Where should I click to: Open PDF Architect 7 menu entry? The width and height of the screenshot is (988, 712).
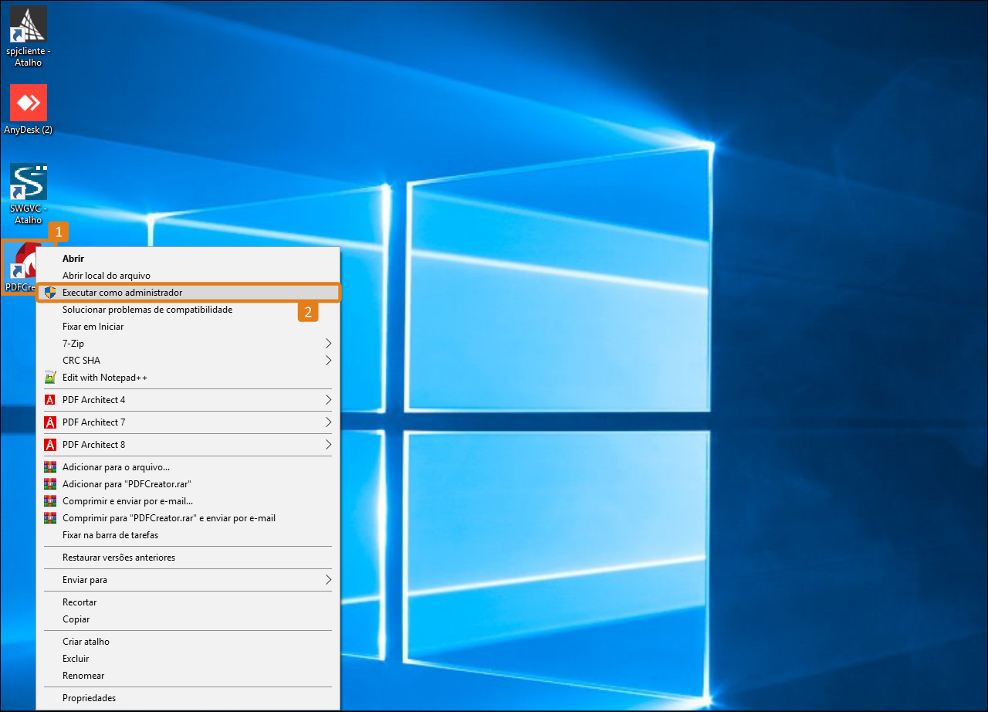click(x=93, y=422)
